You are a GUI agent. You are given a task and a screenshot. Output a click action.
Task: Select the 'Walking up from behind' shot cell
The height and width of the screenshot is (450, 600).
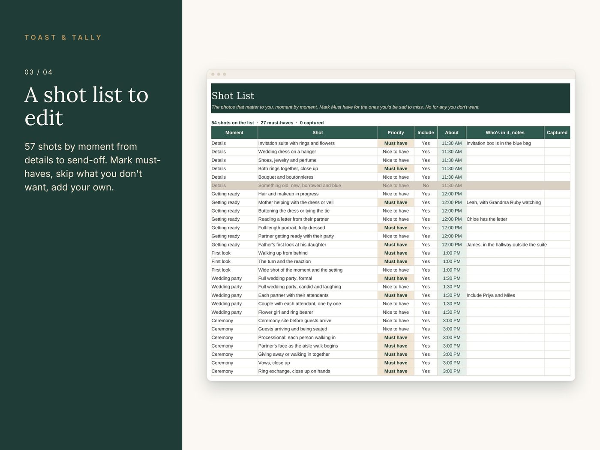click(318, 253)
